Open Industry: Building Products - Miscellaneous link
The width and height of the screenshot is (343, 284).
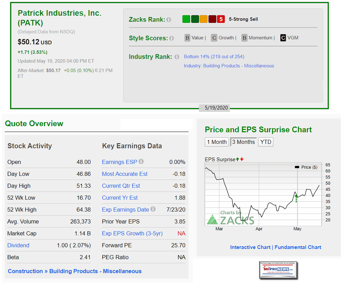click(229, 66)
